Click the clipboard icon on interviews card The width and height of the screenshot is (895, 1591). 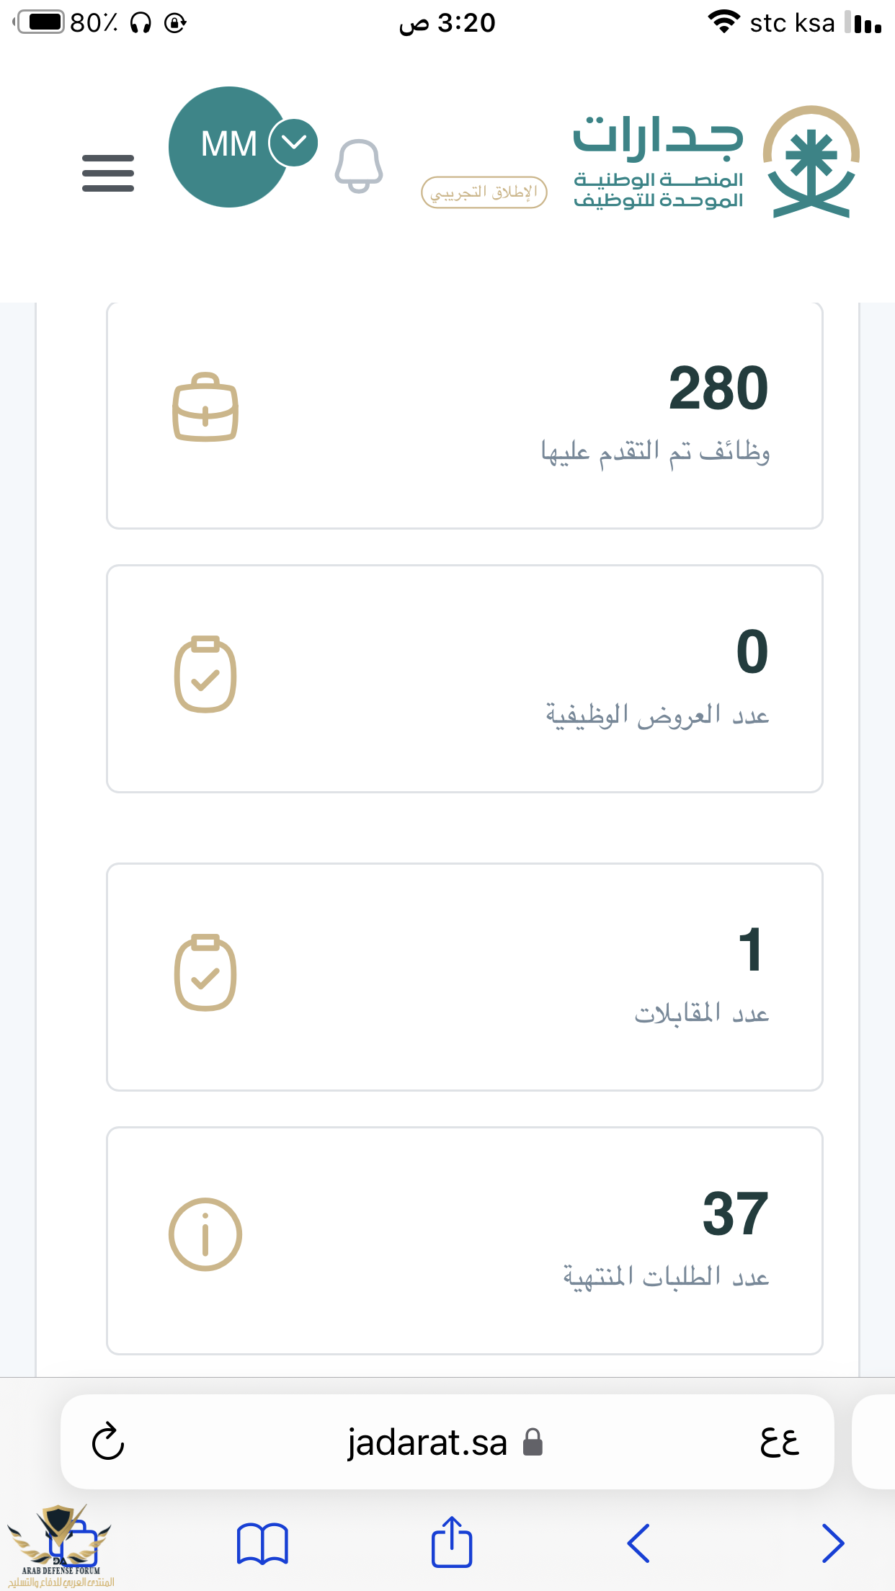pyautogui.click(x=205, y=973)
